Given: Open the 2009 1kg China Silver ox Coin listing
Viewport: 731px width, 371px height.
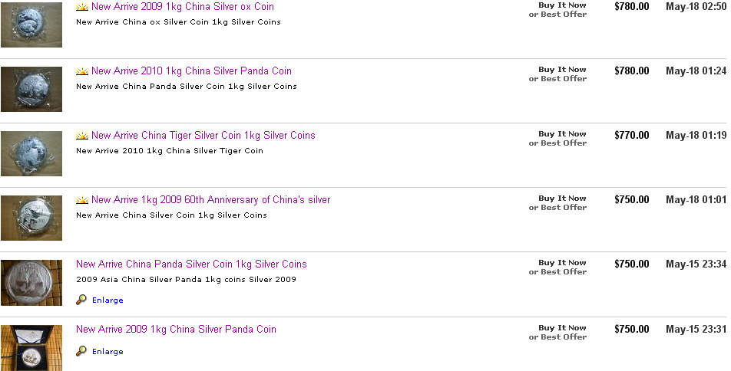Looking at the screenshot, I should 182,7.
